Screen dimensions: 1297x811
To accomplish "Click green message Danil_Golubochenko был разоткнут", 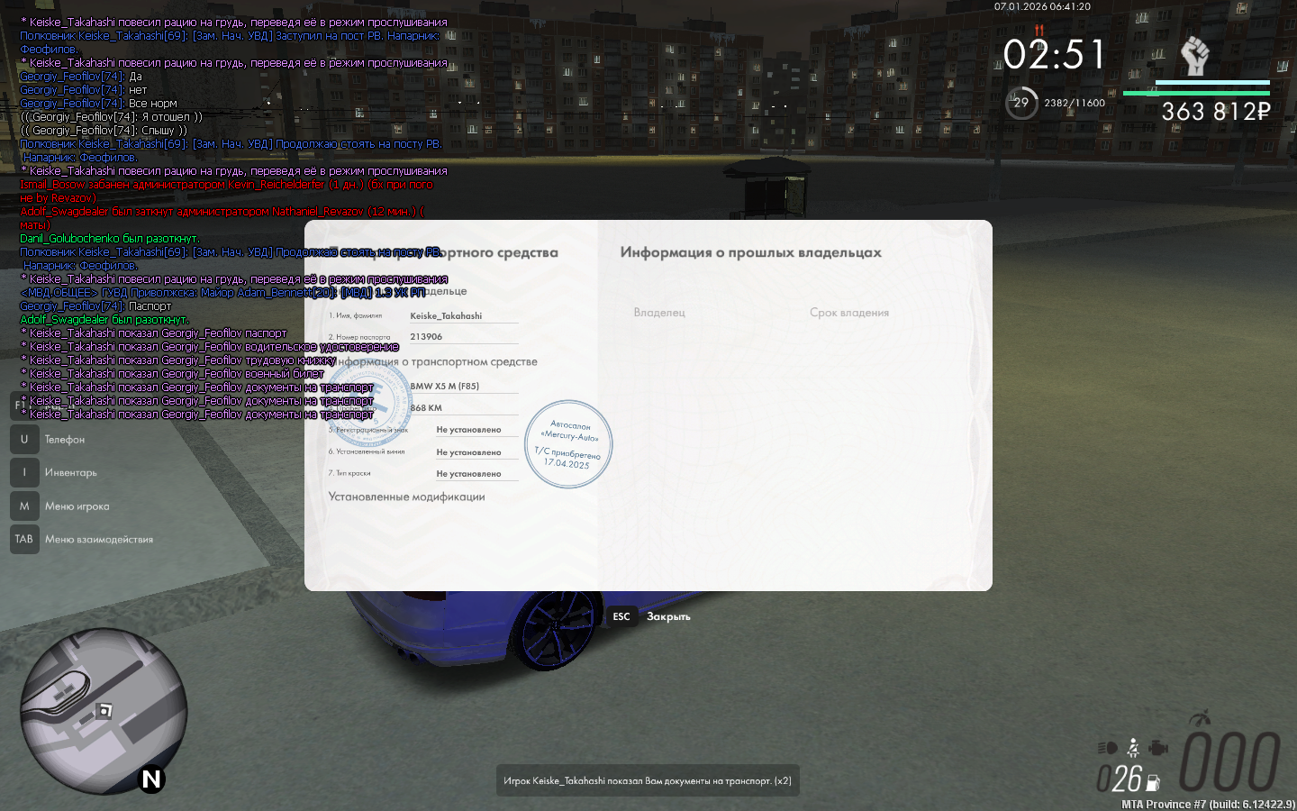I will [109, 238].
